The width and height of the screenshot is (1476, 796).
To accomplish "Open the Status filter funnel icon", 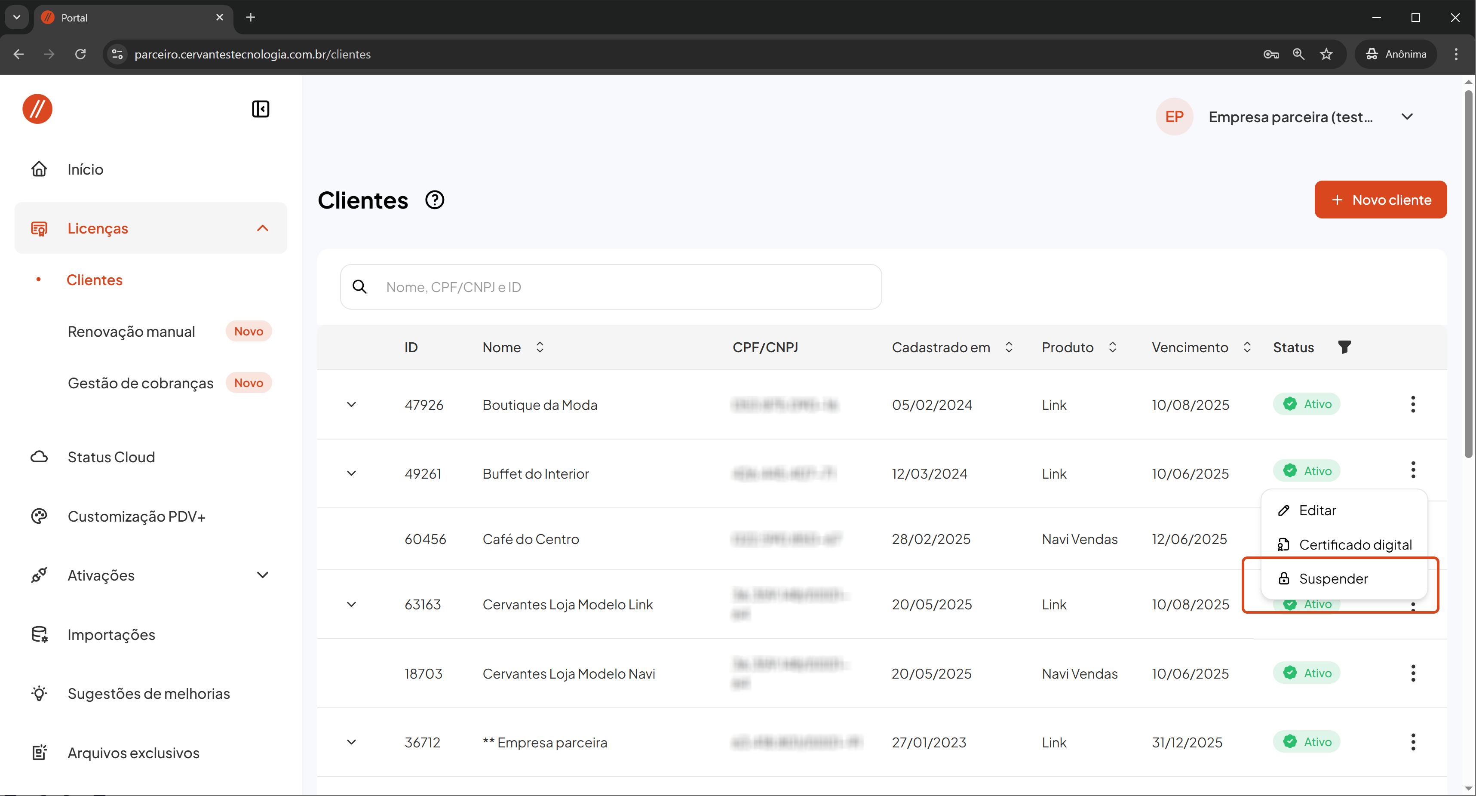I will coord(1344,347).
